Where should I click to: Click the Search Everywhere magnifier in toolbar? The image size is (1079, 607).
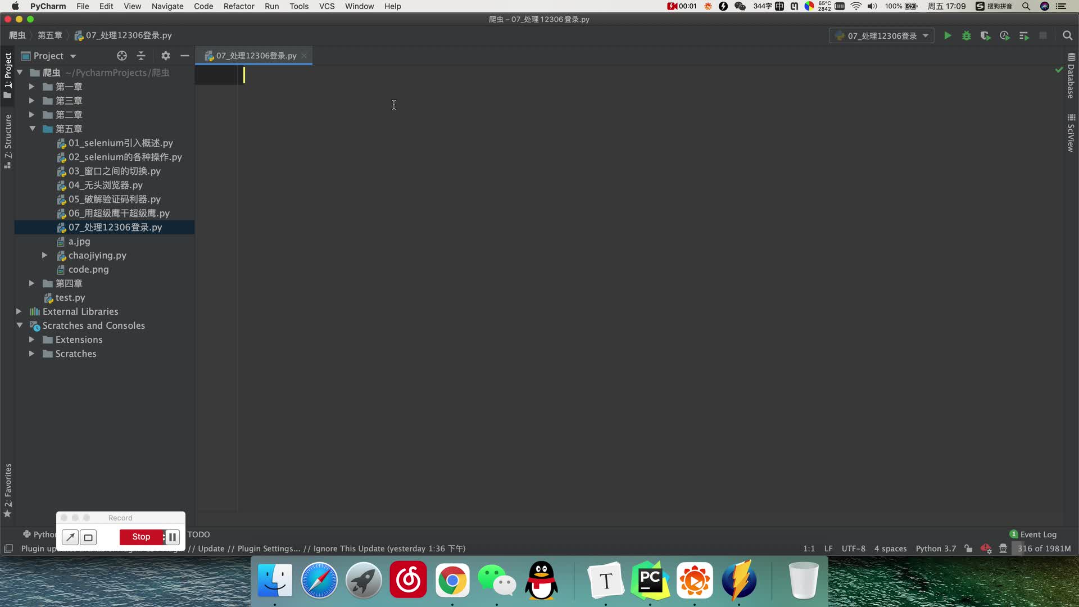pyautogui.click(x=1068, y=36)
